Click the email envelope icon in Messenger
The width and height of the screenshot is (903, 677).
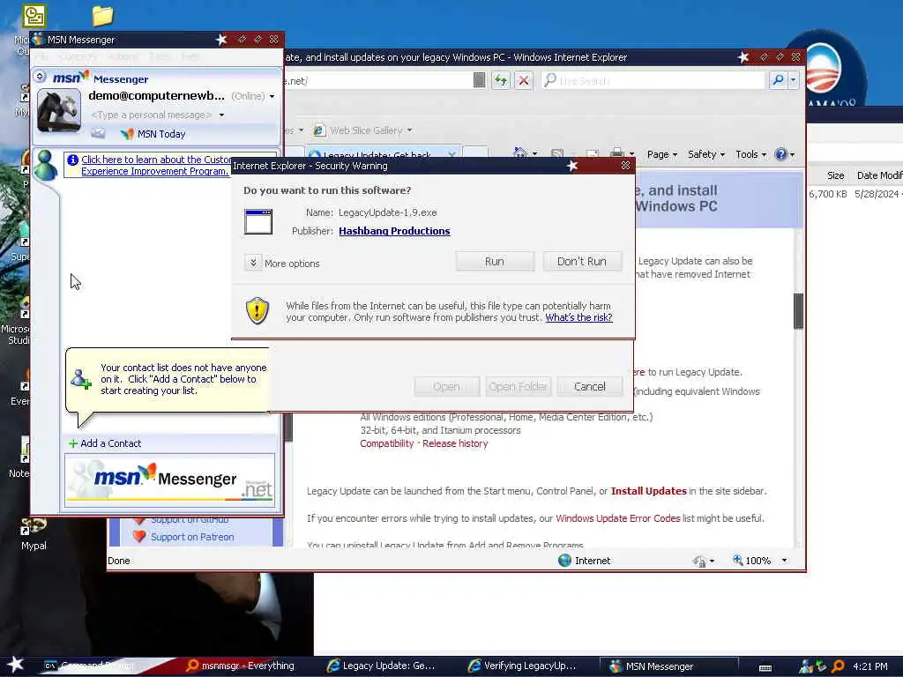[x=99, y=134]
